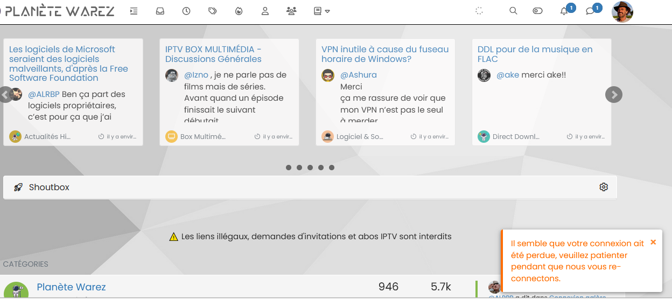This screenshot has width=672, height=299.
Task: Open the categories list icon in navbar
Action: (x=134, y=11)
